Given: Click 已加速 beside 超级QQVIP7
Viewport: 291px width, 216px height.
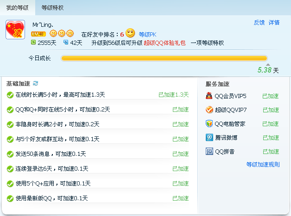Looking at the screenshot, I should coord(271,110).
